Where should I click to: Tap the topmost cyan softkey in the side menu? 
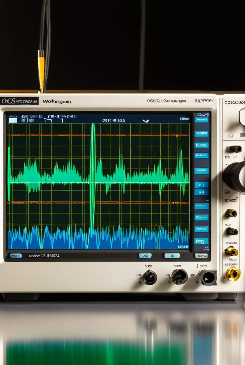point(202,120)
